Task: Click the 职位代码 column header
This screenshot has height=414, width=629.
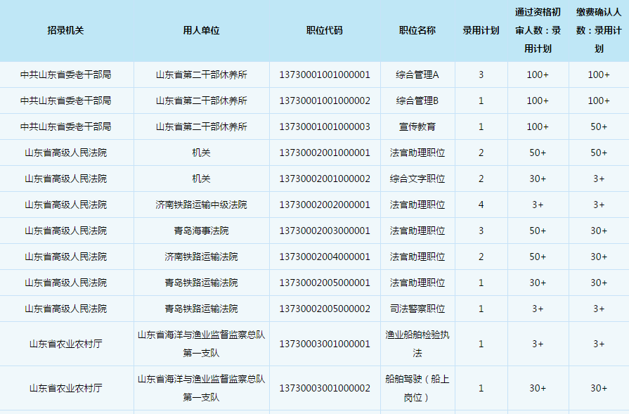Action: [x=325, y=30]
